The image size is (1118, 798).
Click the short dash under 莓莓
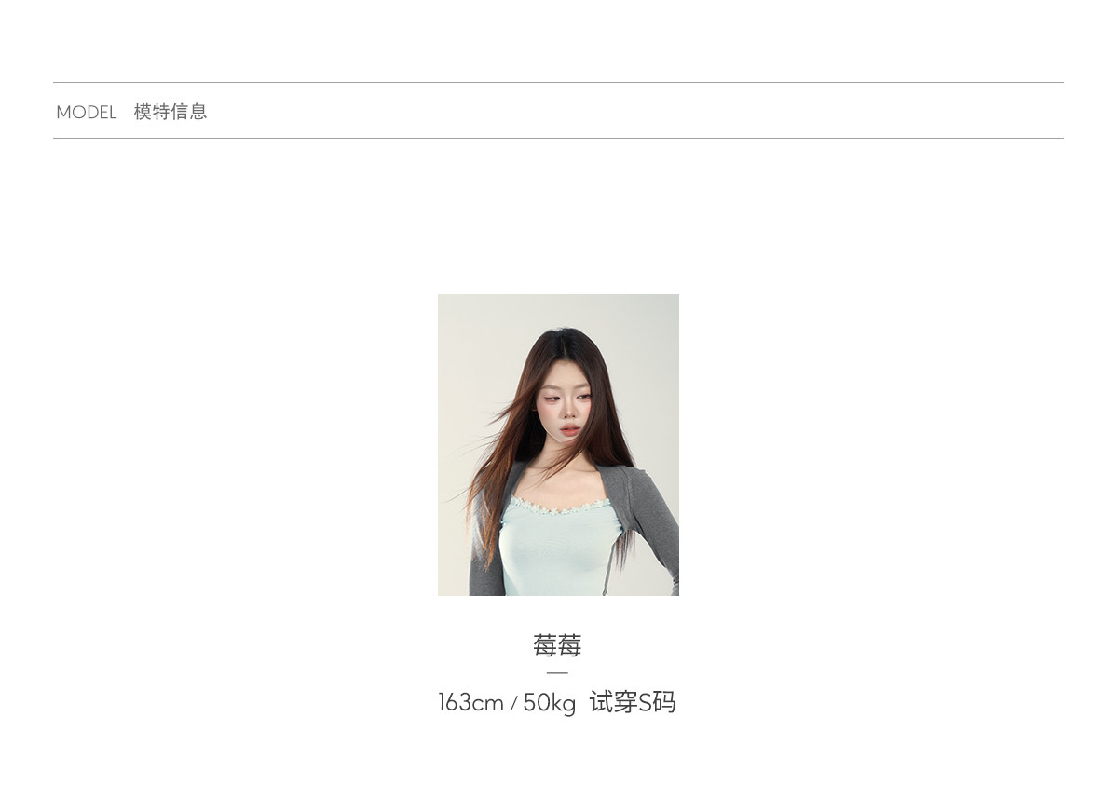tap(557, 672)
